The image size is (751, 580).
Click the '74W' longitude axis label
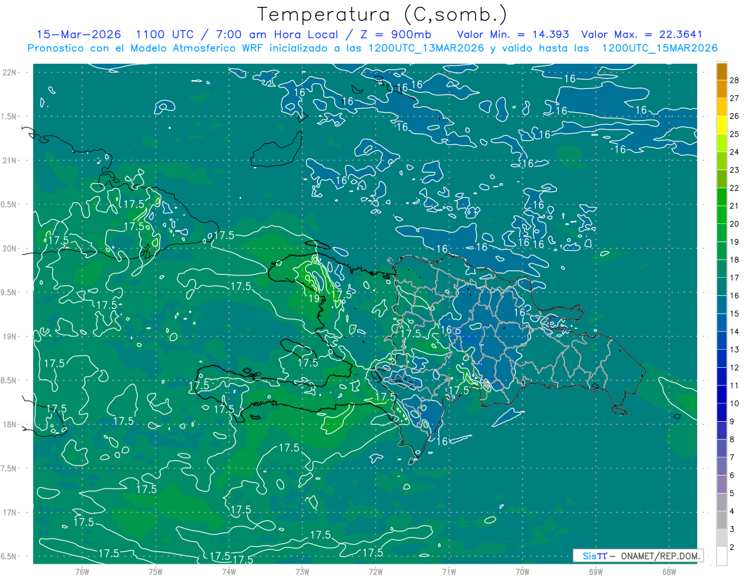pyautogui.click(x=229, y=571)
